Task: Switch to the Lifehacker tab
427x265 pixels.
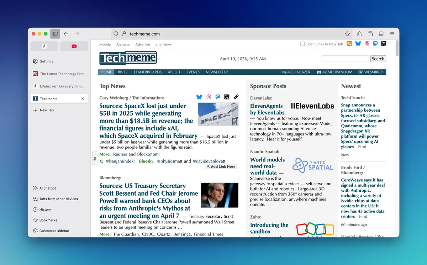Action: pos(59,86)
